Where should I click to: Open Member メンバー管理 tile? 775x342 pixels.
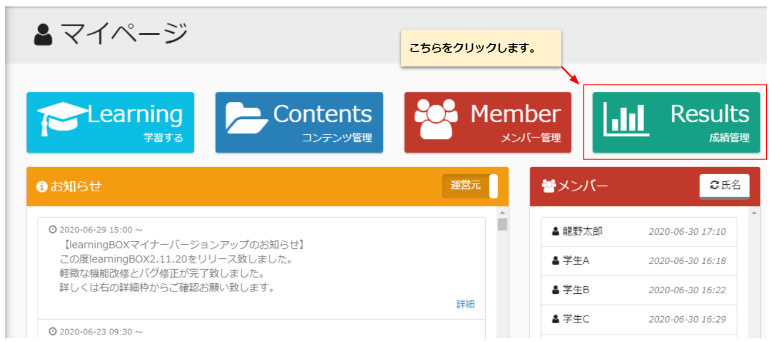488,122
